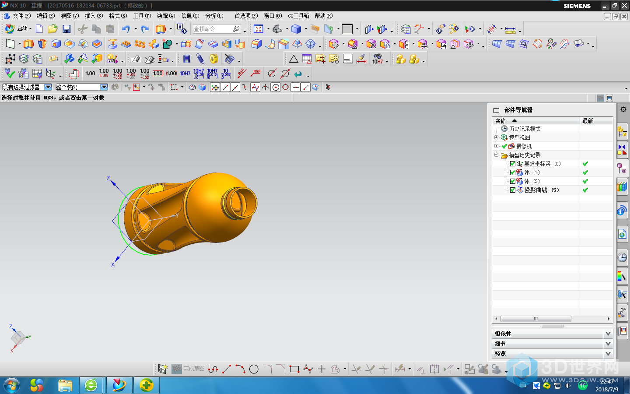Fit the view to the window
The image size is (630, 394).
tap(259, 29)
